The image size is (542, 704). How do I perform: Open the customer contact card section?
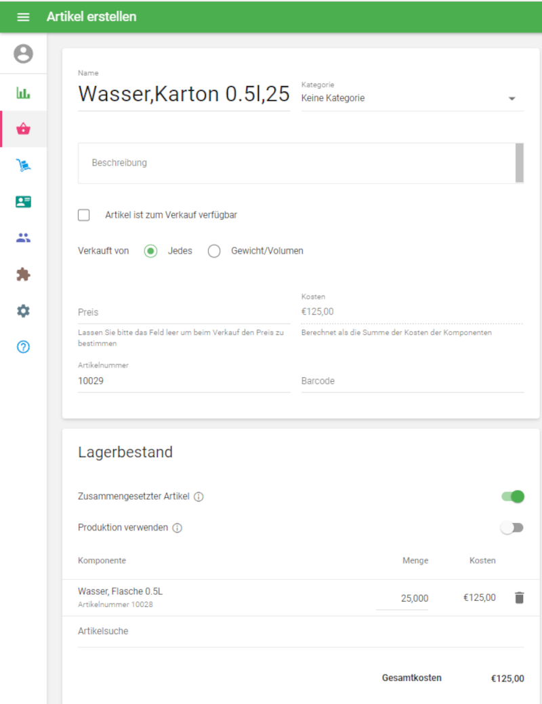pyautogui.click(x=22, y=201)
